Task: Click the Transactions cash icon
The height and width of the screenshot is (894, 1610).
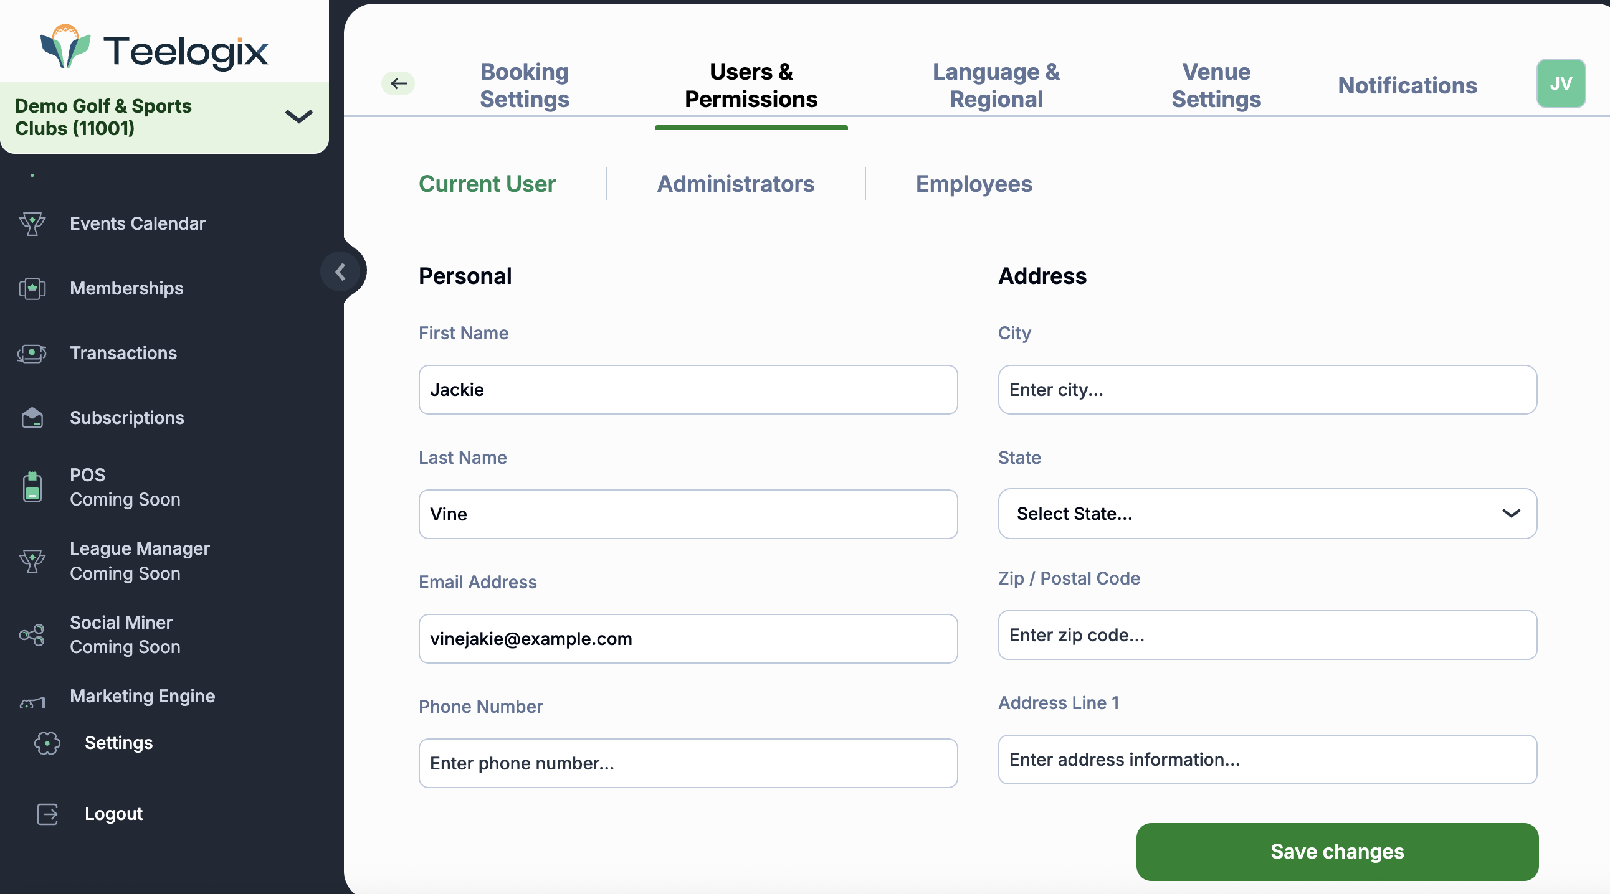Action: click(32, 354)
